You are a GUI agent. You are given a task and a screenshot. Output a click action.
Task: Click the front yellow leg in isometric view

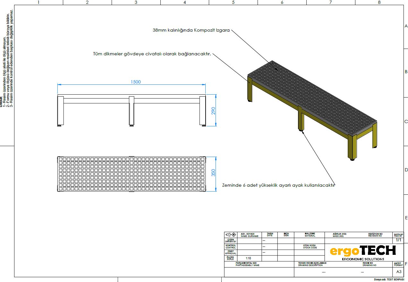point(352,147)
